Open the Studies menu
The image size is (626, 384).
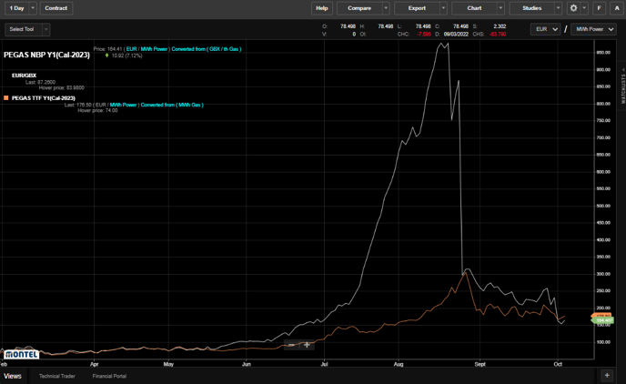[531, 8]
